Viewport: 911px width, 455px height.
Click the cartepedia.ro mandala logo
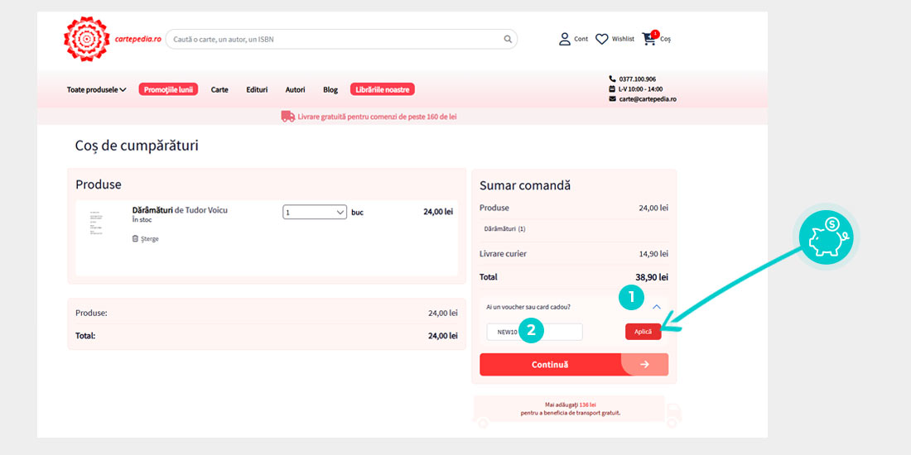point(87,39)
